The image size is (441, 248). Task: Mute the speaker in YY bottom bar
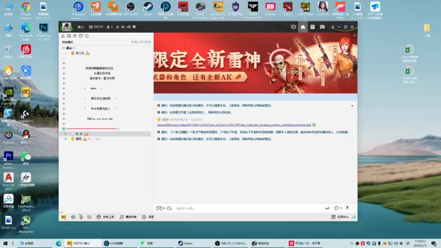tap(73, 217)
